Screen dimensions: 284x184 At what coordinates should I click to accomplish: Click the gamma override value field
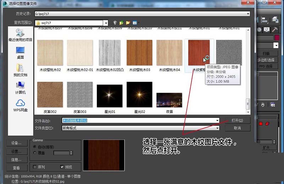tap(61, 153)
